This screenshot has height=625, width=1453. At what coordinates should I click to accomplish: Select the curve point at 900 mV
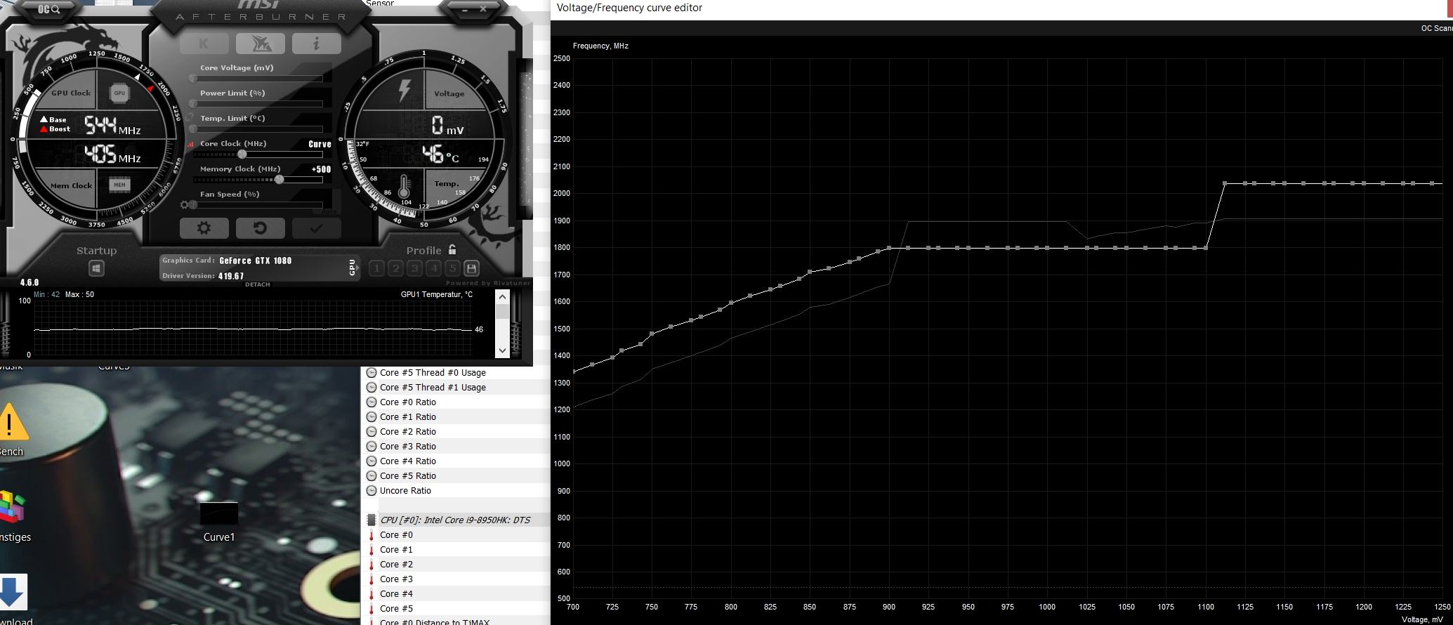(889, 248)
